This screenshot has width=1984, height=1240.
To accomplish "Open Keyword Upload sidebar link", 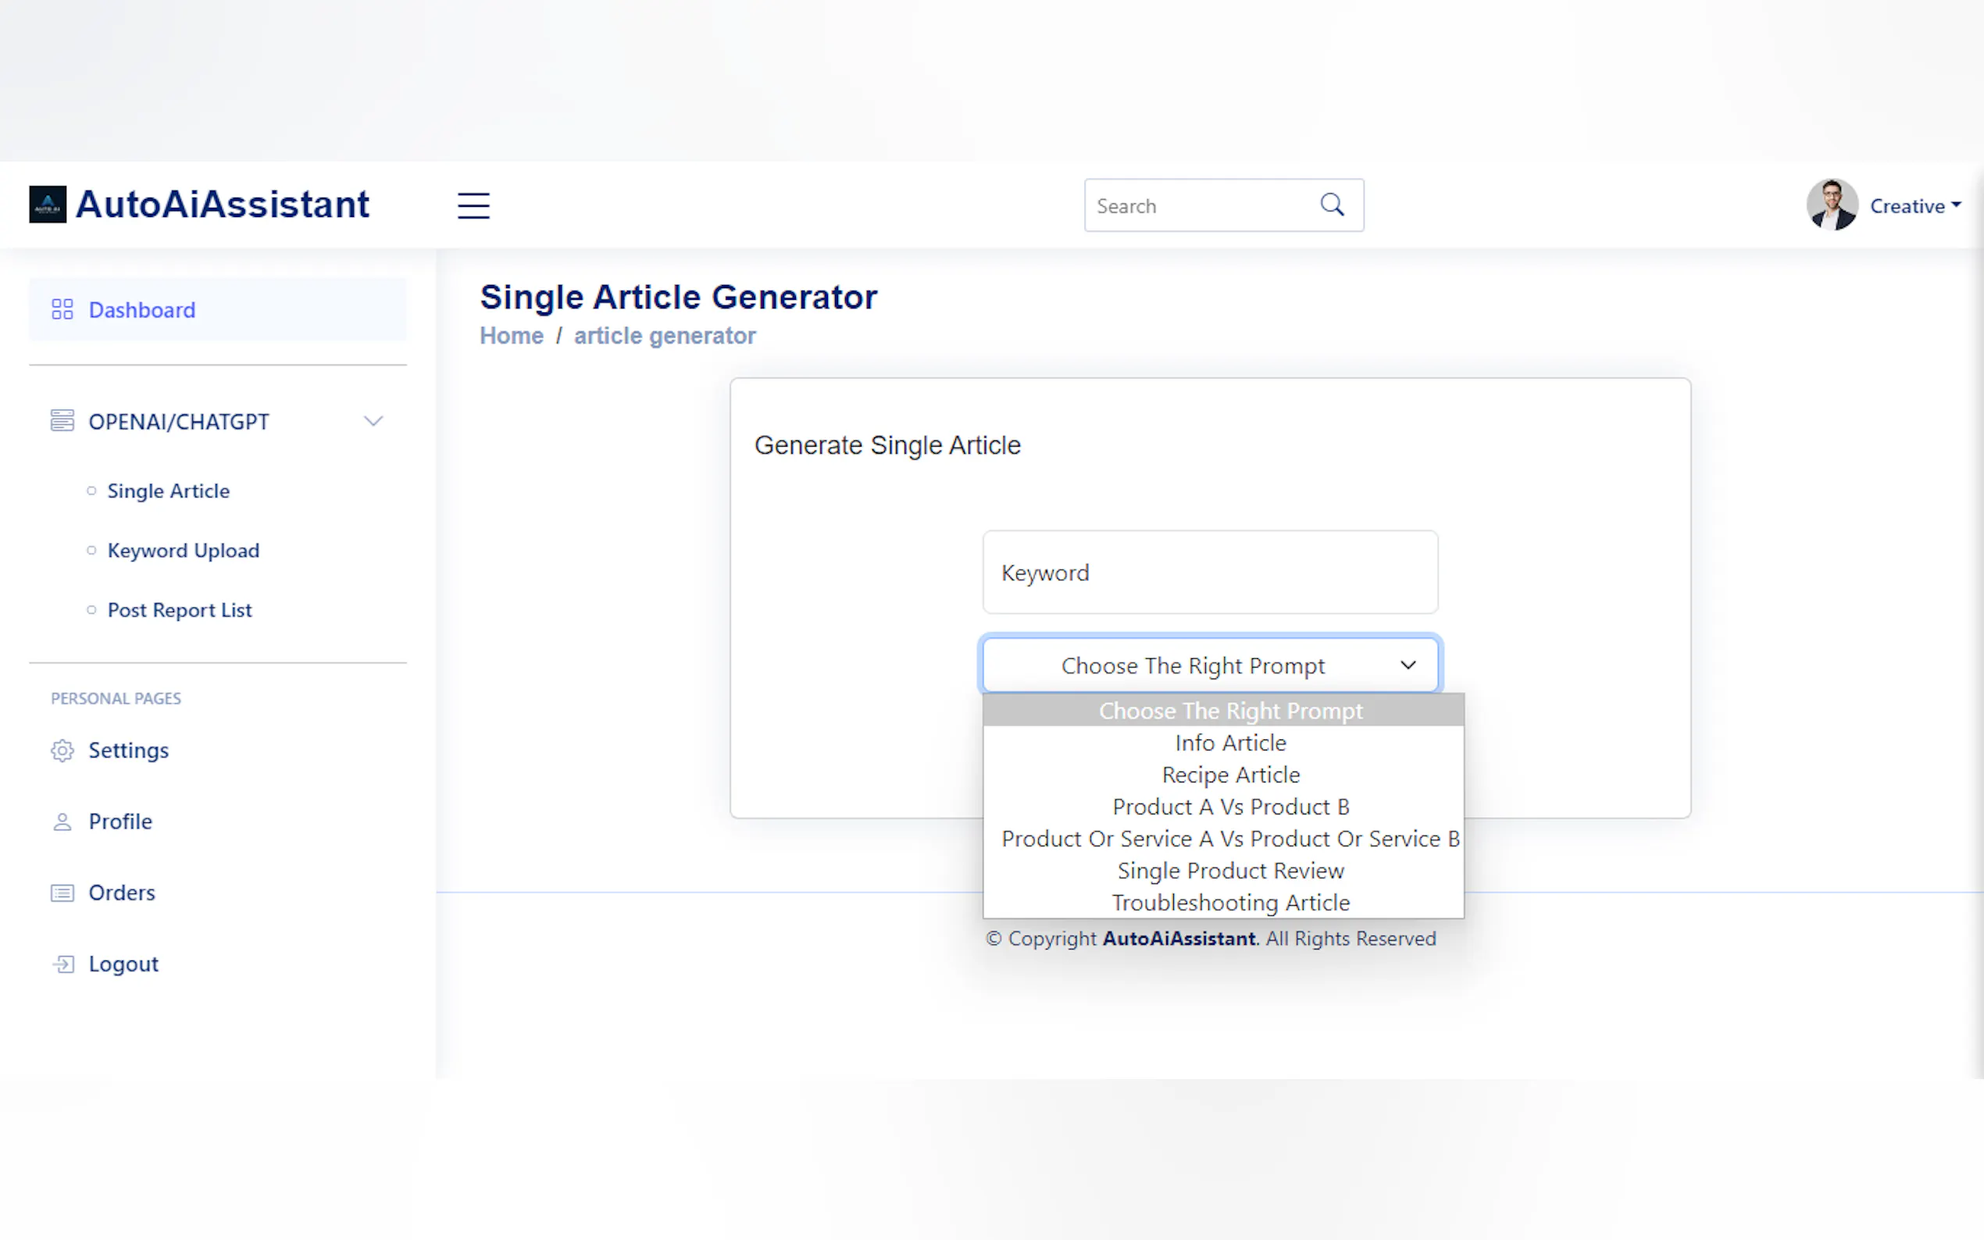I will [183, 551].
